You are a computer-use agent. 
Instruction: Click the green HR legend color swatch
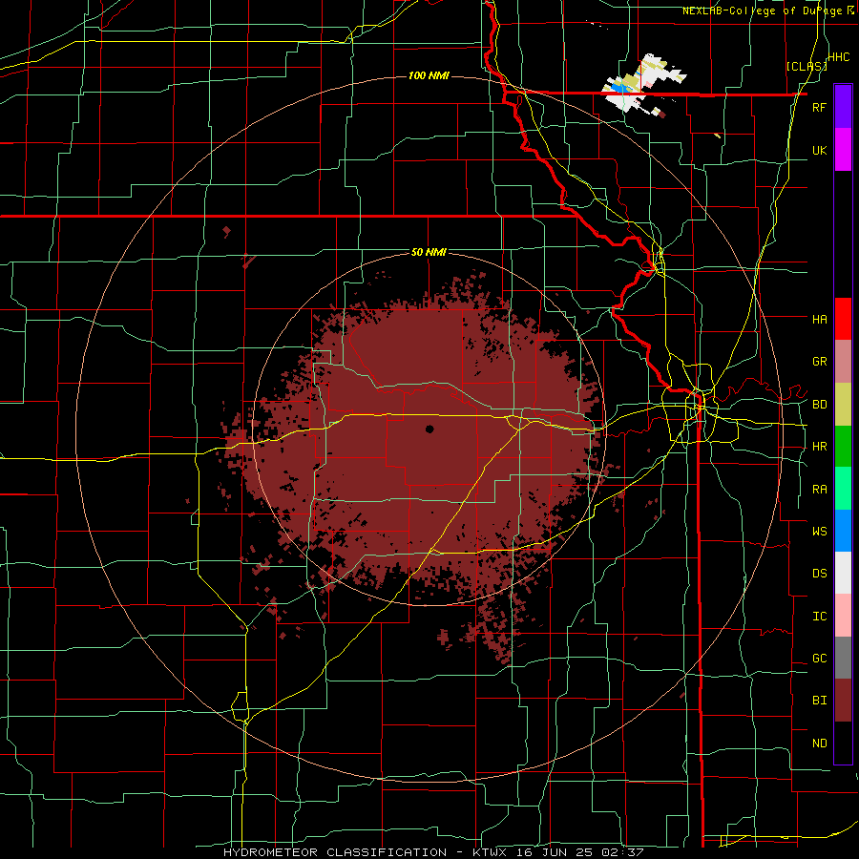843,447
